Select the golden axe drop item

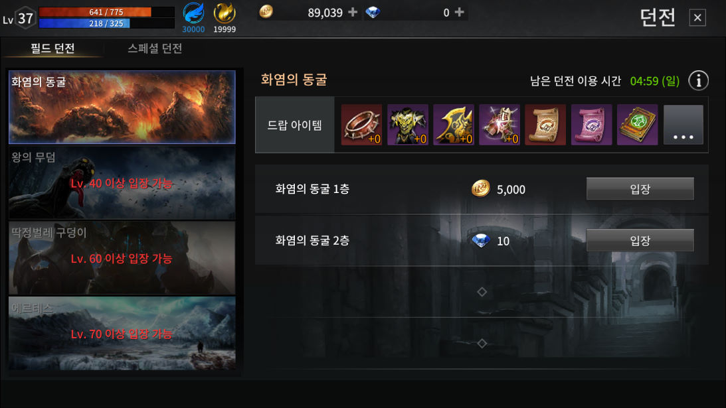tap(453, 125)
